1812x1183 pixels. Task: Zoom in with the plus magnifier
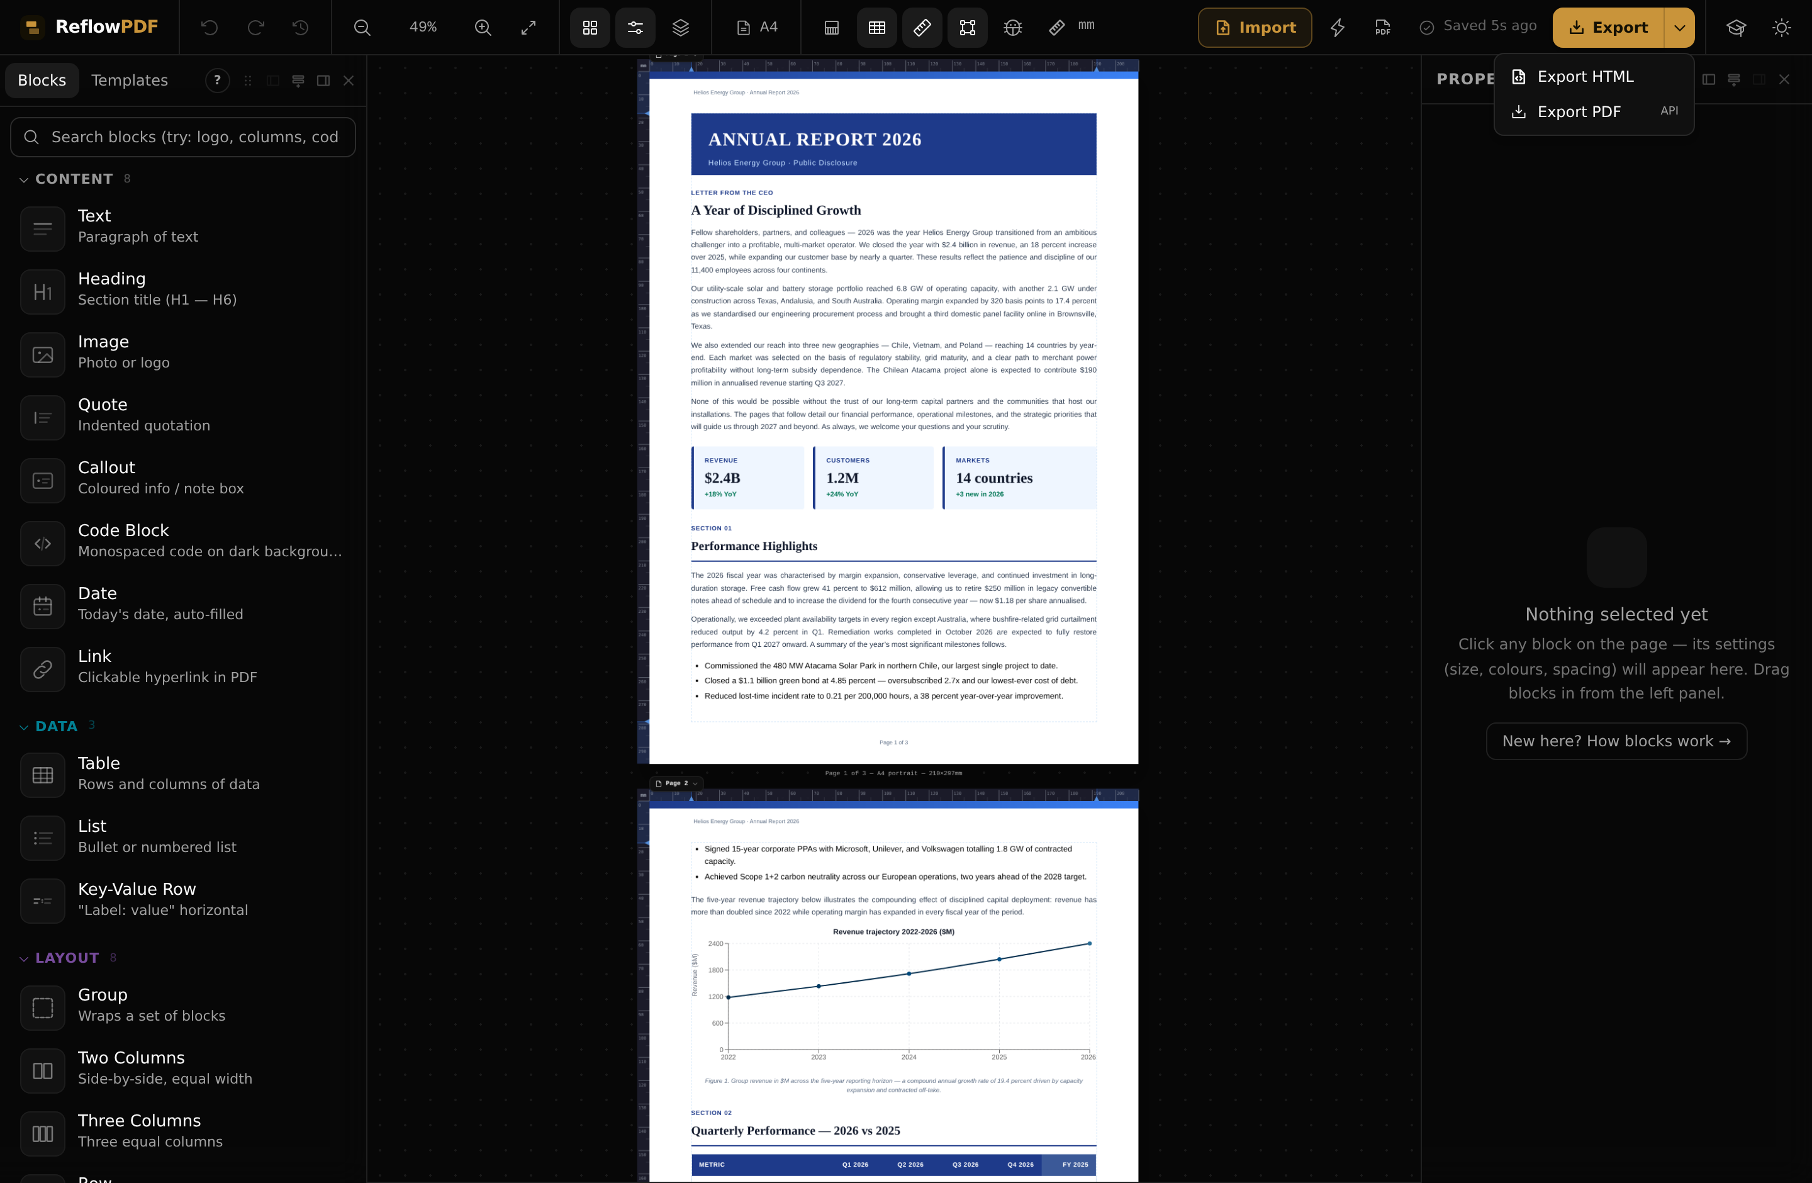483,28
